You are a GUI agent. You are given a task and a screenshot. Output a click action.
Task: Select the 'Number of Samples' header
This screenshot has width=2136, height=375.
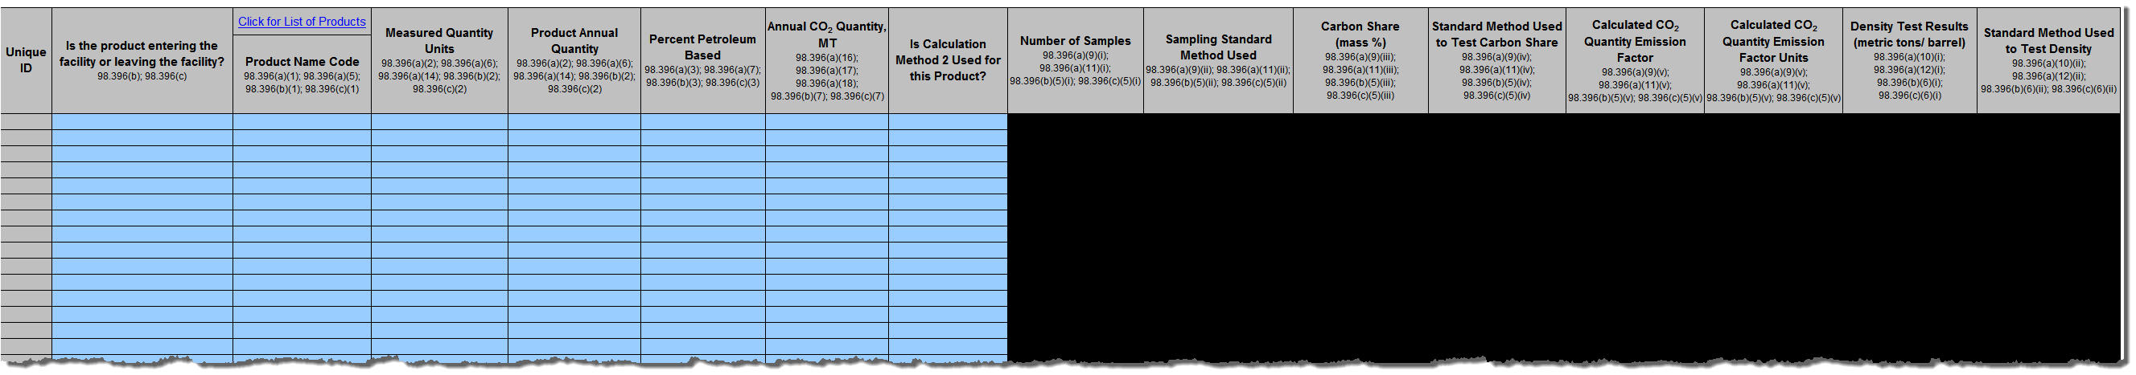1076,60
